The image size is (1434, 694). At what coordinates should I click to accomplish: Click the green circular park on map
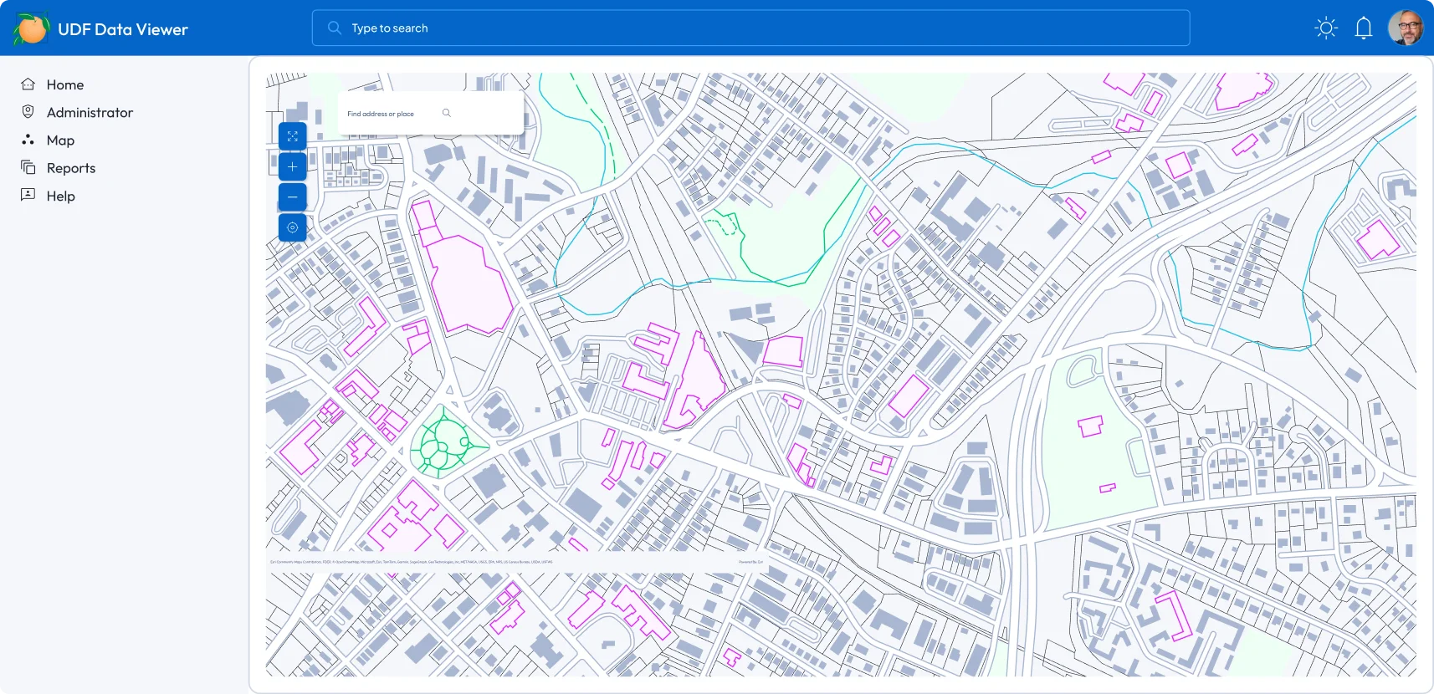click(x=443, y=442)
